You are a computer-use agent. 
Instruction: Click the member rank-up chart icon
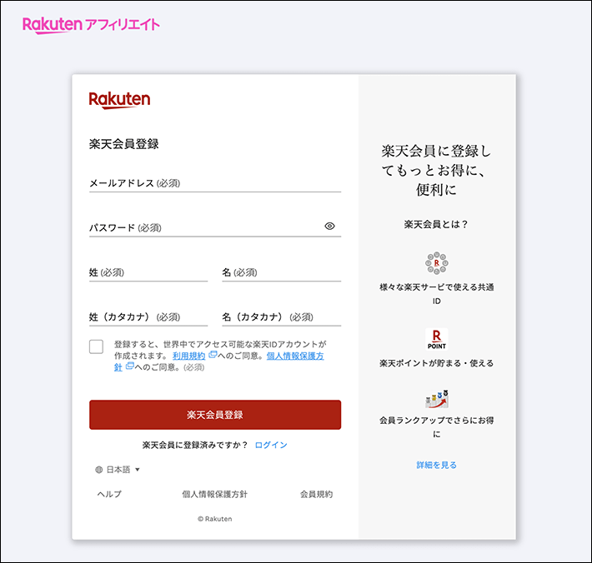click(436, 399)
